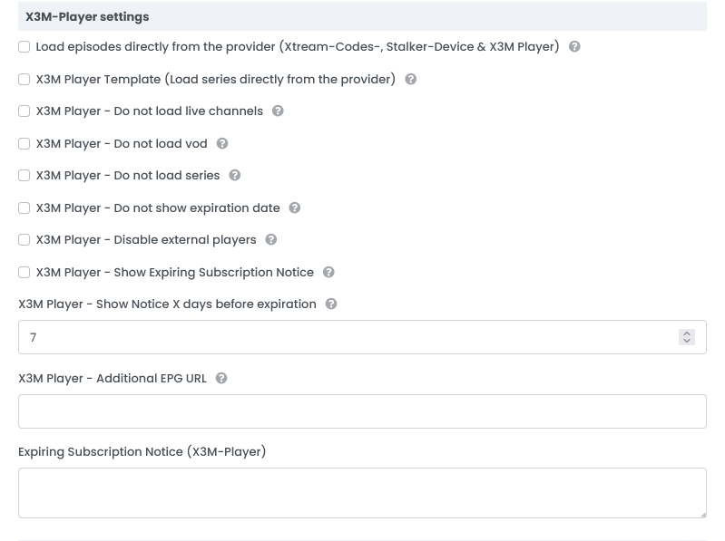Viewport: 725px width, 541px height.
Task: Click help icon for Show Expiring Subscription Notice
Action: click(x=329, y=273)
